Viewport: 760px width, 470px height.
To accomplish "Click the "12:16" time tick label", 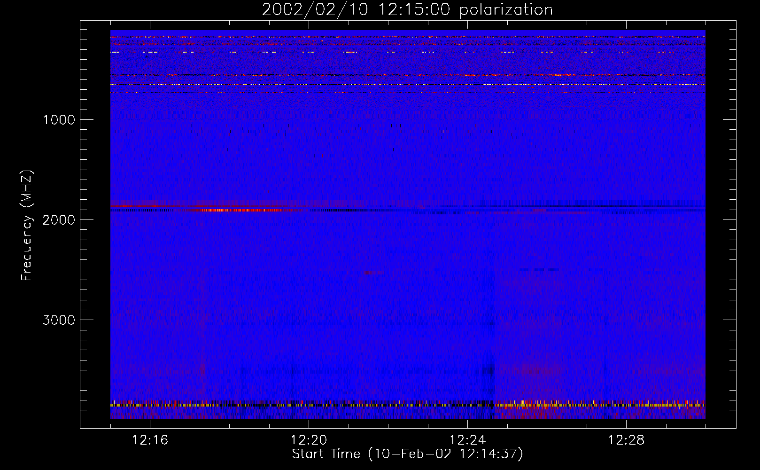I will 150,440.
